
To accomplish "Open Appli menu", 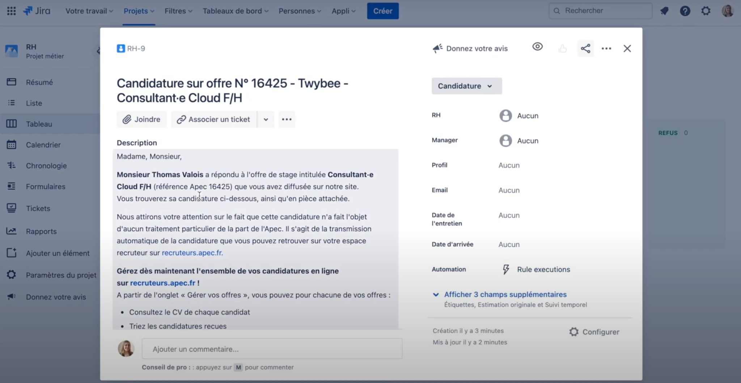I will 344,11.
